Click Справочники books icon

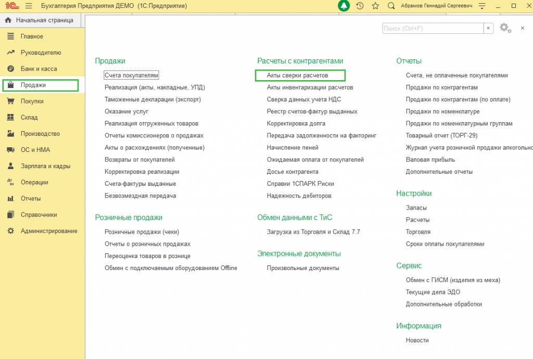(11, 215)
